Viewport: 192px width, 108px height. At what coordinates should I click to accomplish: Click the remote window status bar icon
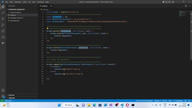point(2,100)
